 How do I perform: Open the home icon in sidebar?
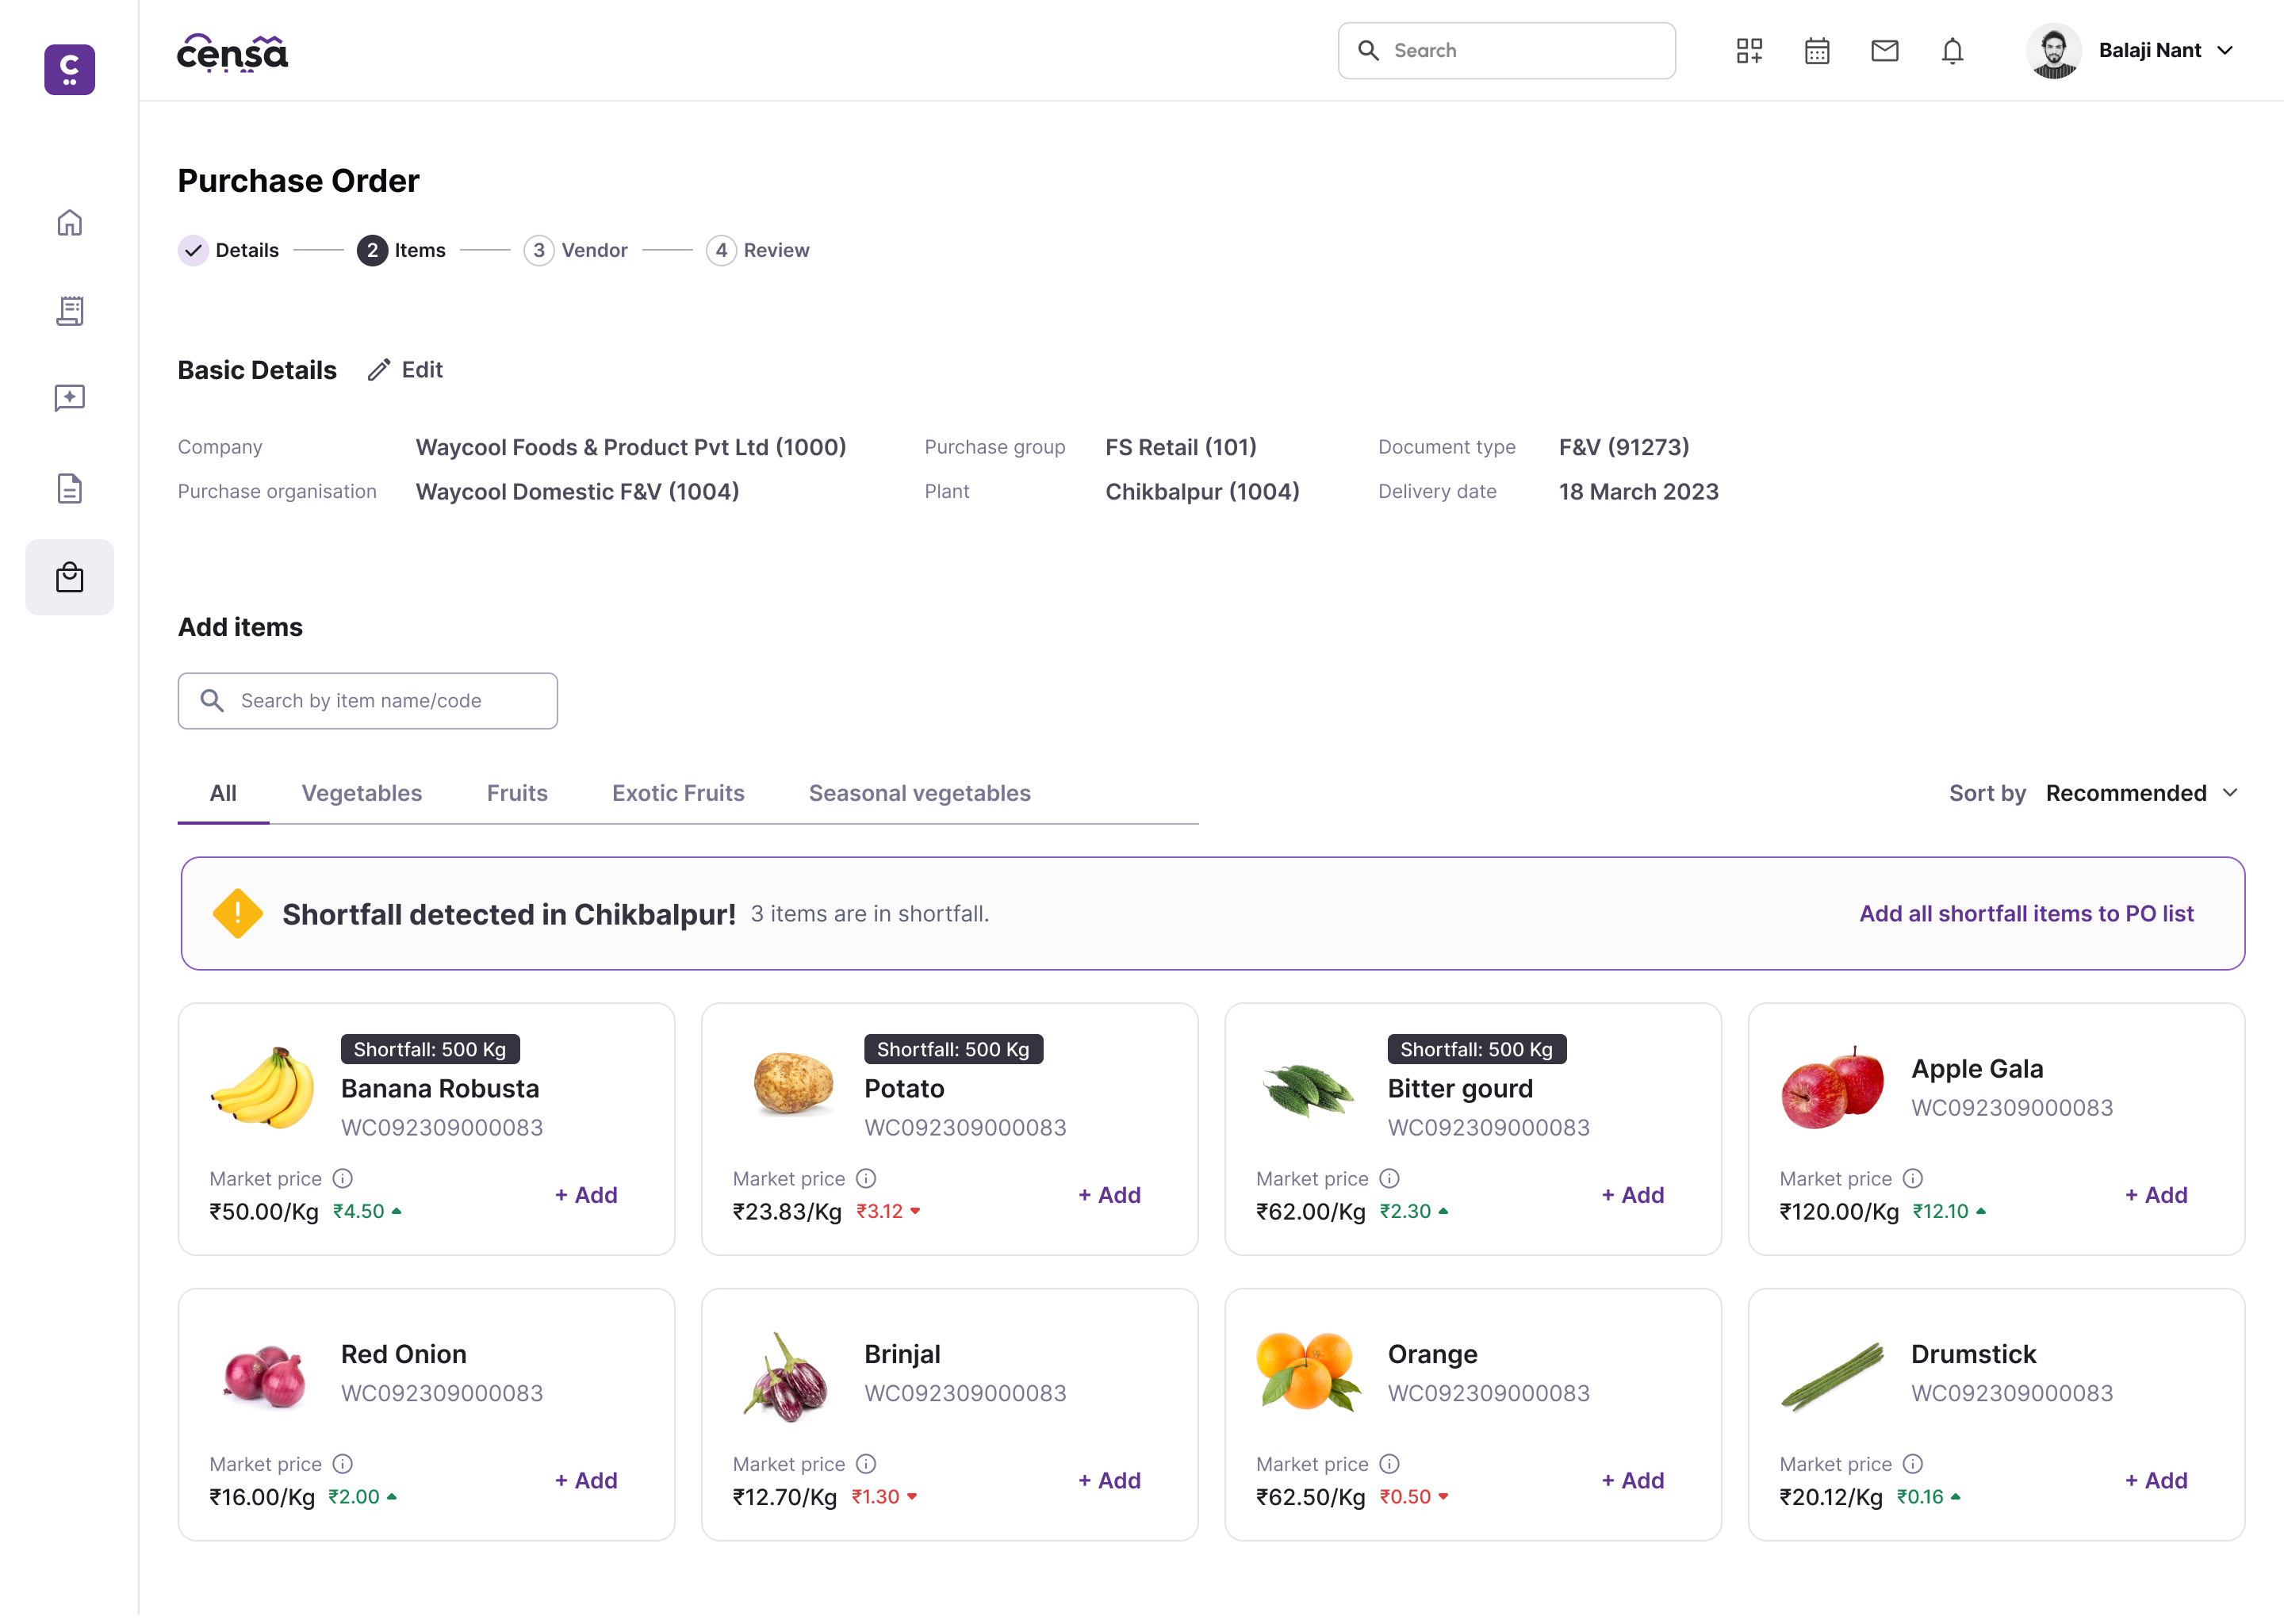click(x=69, y=223)
